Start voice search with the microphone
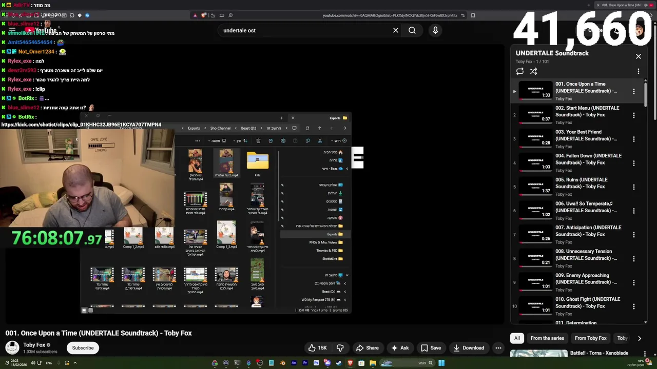This screenshot has width=657, height=369. coord(435,30)
